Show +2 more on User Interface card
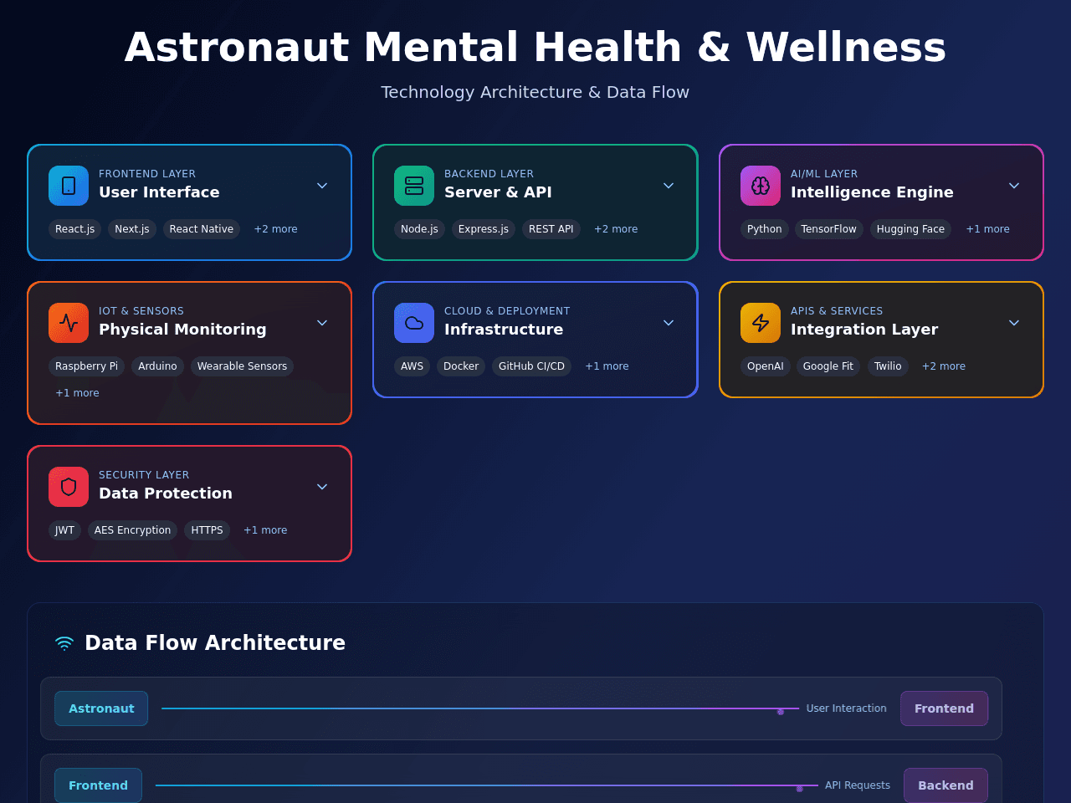This screenshot has width=1071, height=803. 275,229
